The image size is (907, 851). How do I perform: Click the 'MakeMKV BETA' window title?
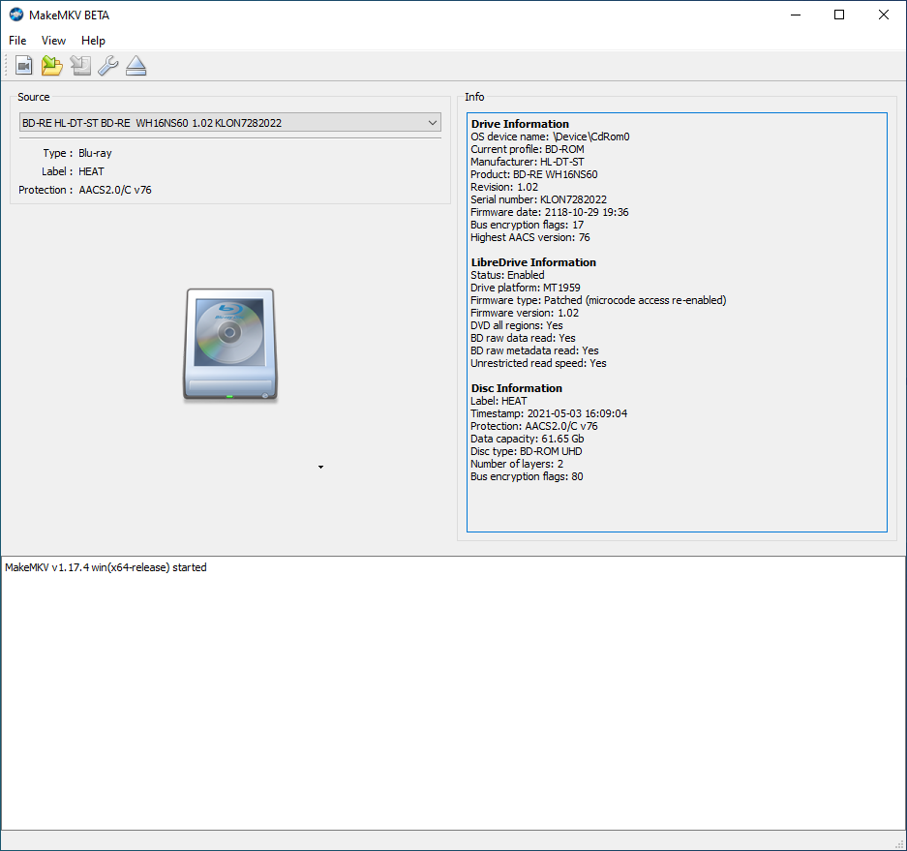(x=70, y=15)
